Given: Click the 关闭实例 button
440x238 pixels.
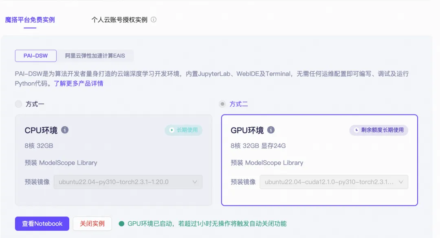Looking at the screenshot, I should pos(92,223).
